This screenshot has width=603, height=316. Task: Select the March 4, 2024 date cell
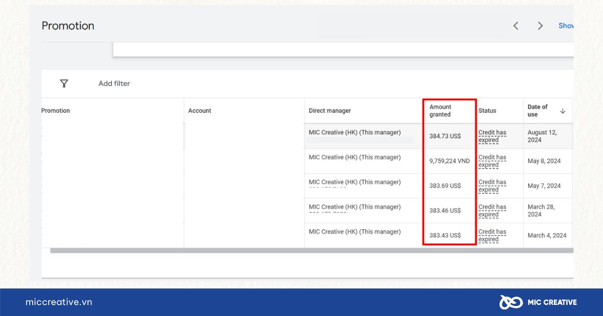coord(547,235)
